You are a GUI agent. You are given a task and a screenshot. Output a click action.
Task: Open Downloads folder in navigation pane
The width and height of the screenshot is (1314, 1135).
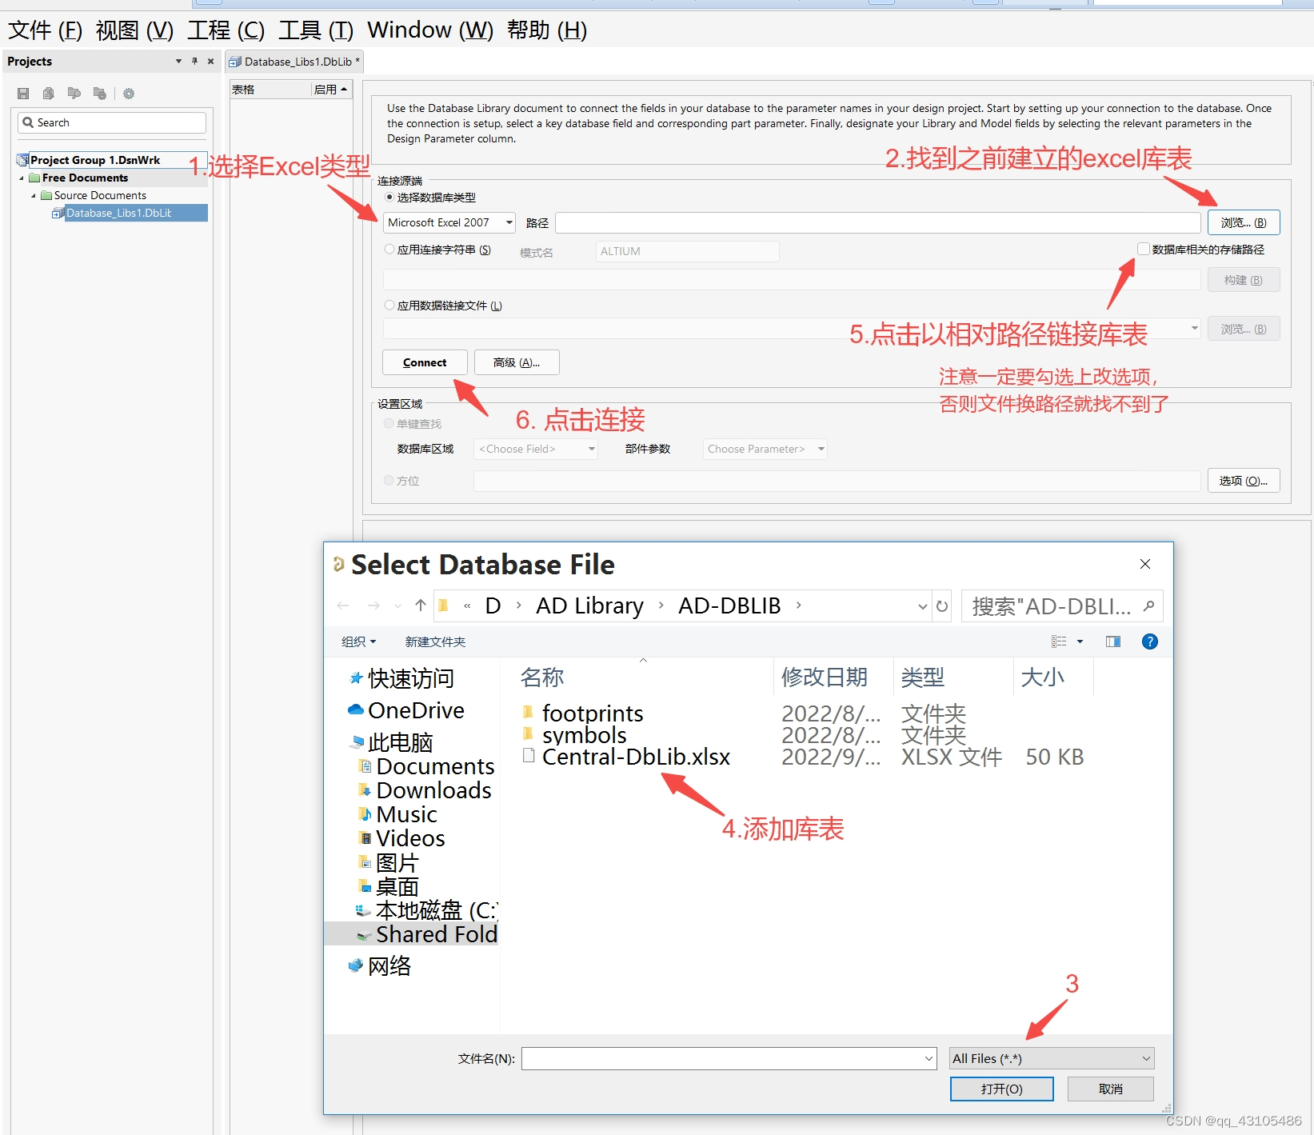(433, 790)
